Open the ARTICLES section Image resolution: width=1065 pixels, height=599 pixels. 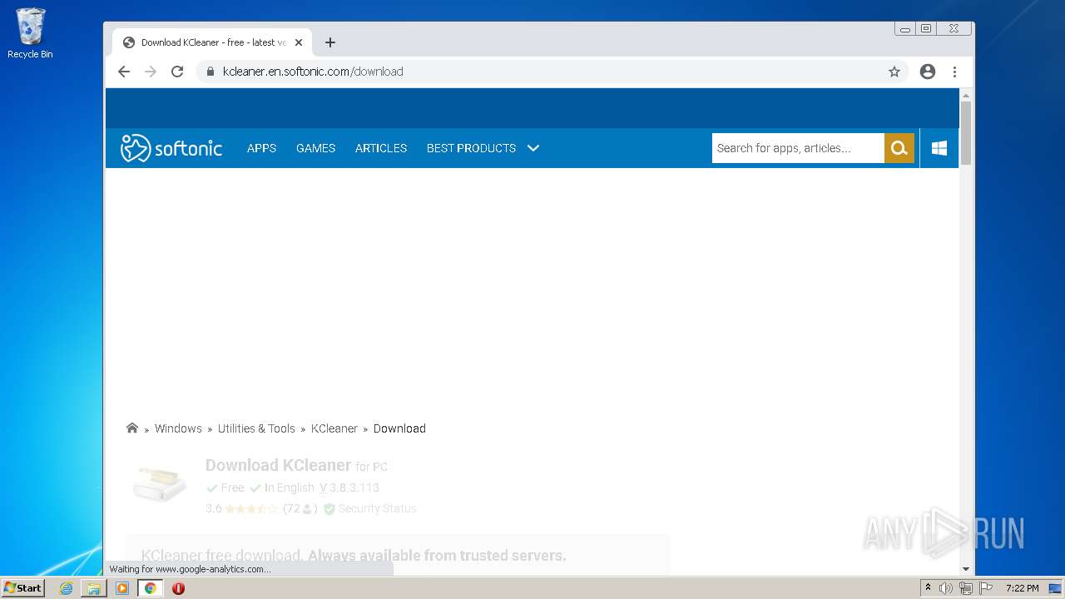(381, 148)
